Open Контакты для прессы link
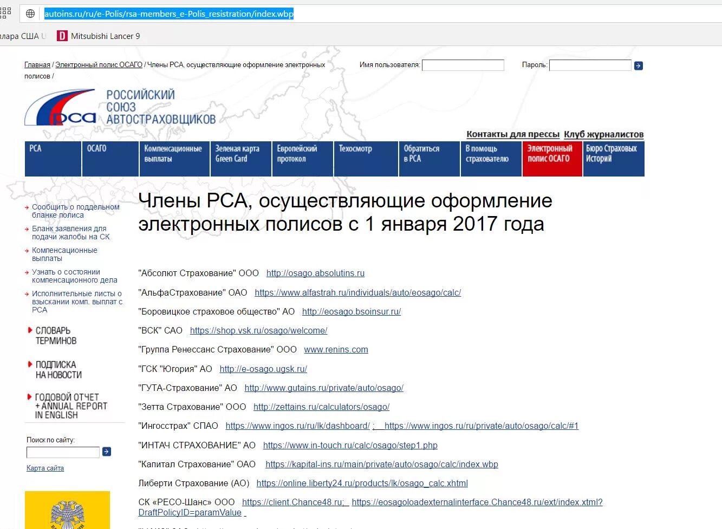722x529 pixels. 513,134
